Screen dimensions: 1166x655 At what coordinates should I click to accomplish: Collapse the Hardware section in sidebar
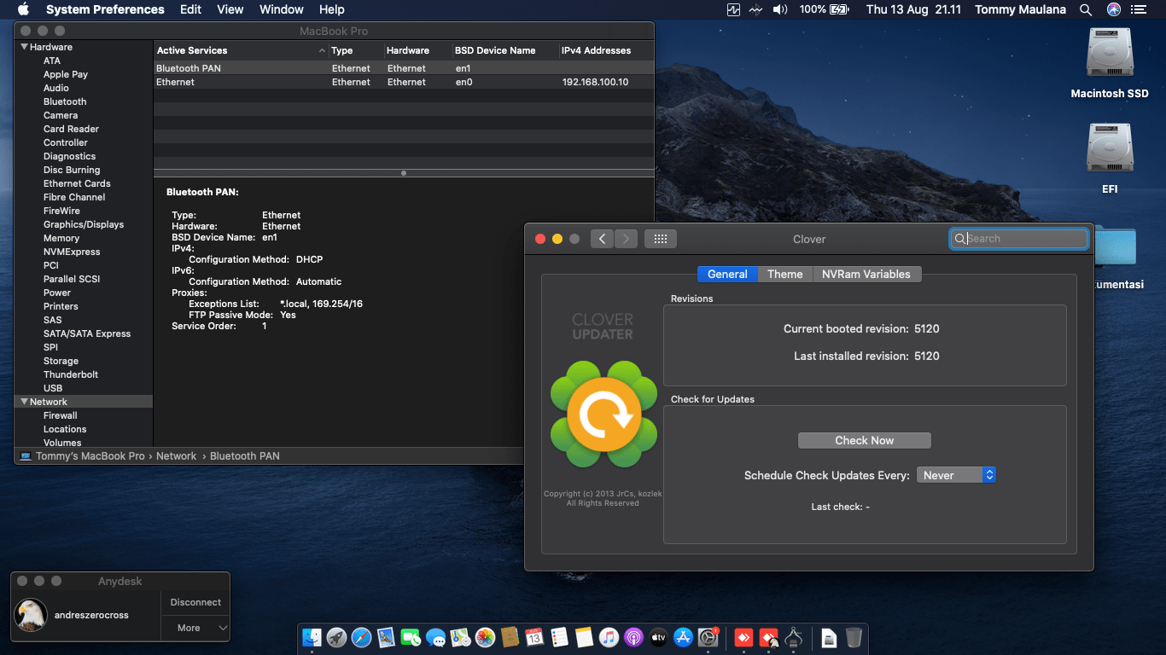coord(24,47)
